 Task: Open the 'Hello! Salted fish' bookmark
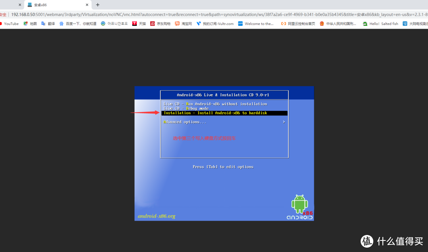coord(380,24)
